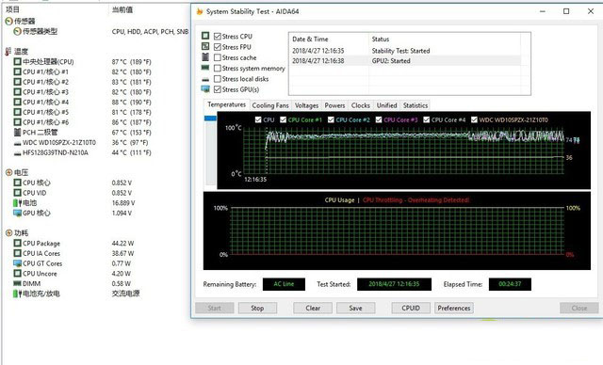Image resolution: width=603 pixels, height=365 pixels.
Task: Toggle the Stress GPU(s) checkbox
Action: 218,89
